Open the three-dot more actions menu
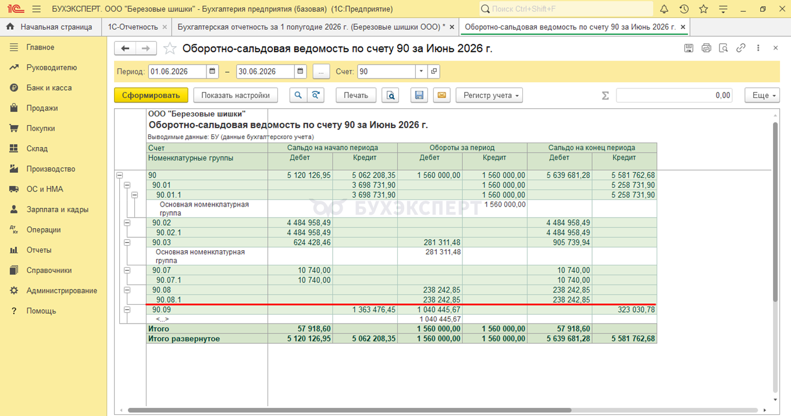This screenshot has width=791, height=416. [x=758, y=48]
